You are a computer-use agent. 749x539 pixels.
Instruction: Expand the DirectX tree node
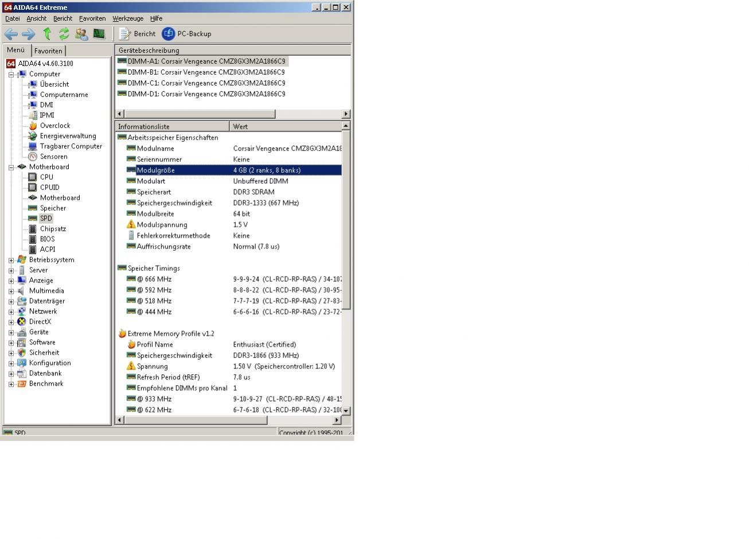(11, 322)
